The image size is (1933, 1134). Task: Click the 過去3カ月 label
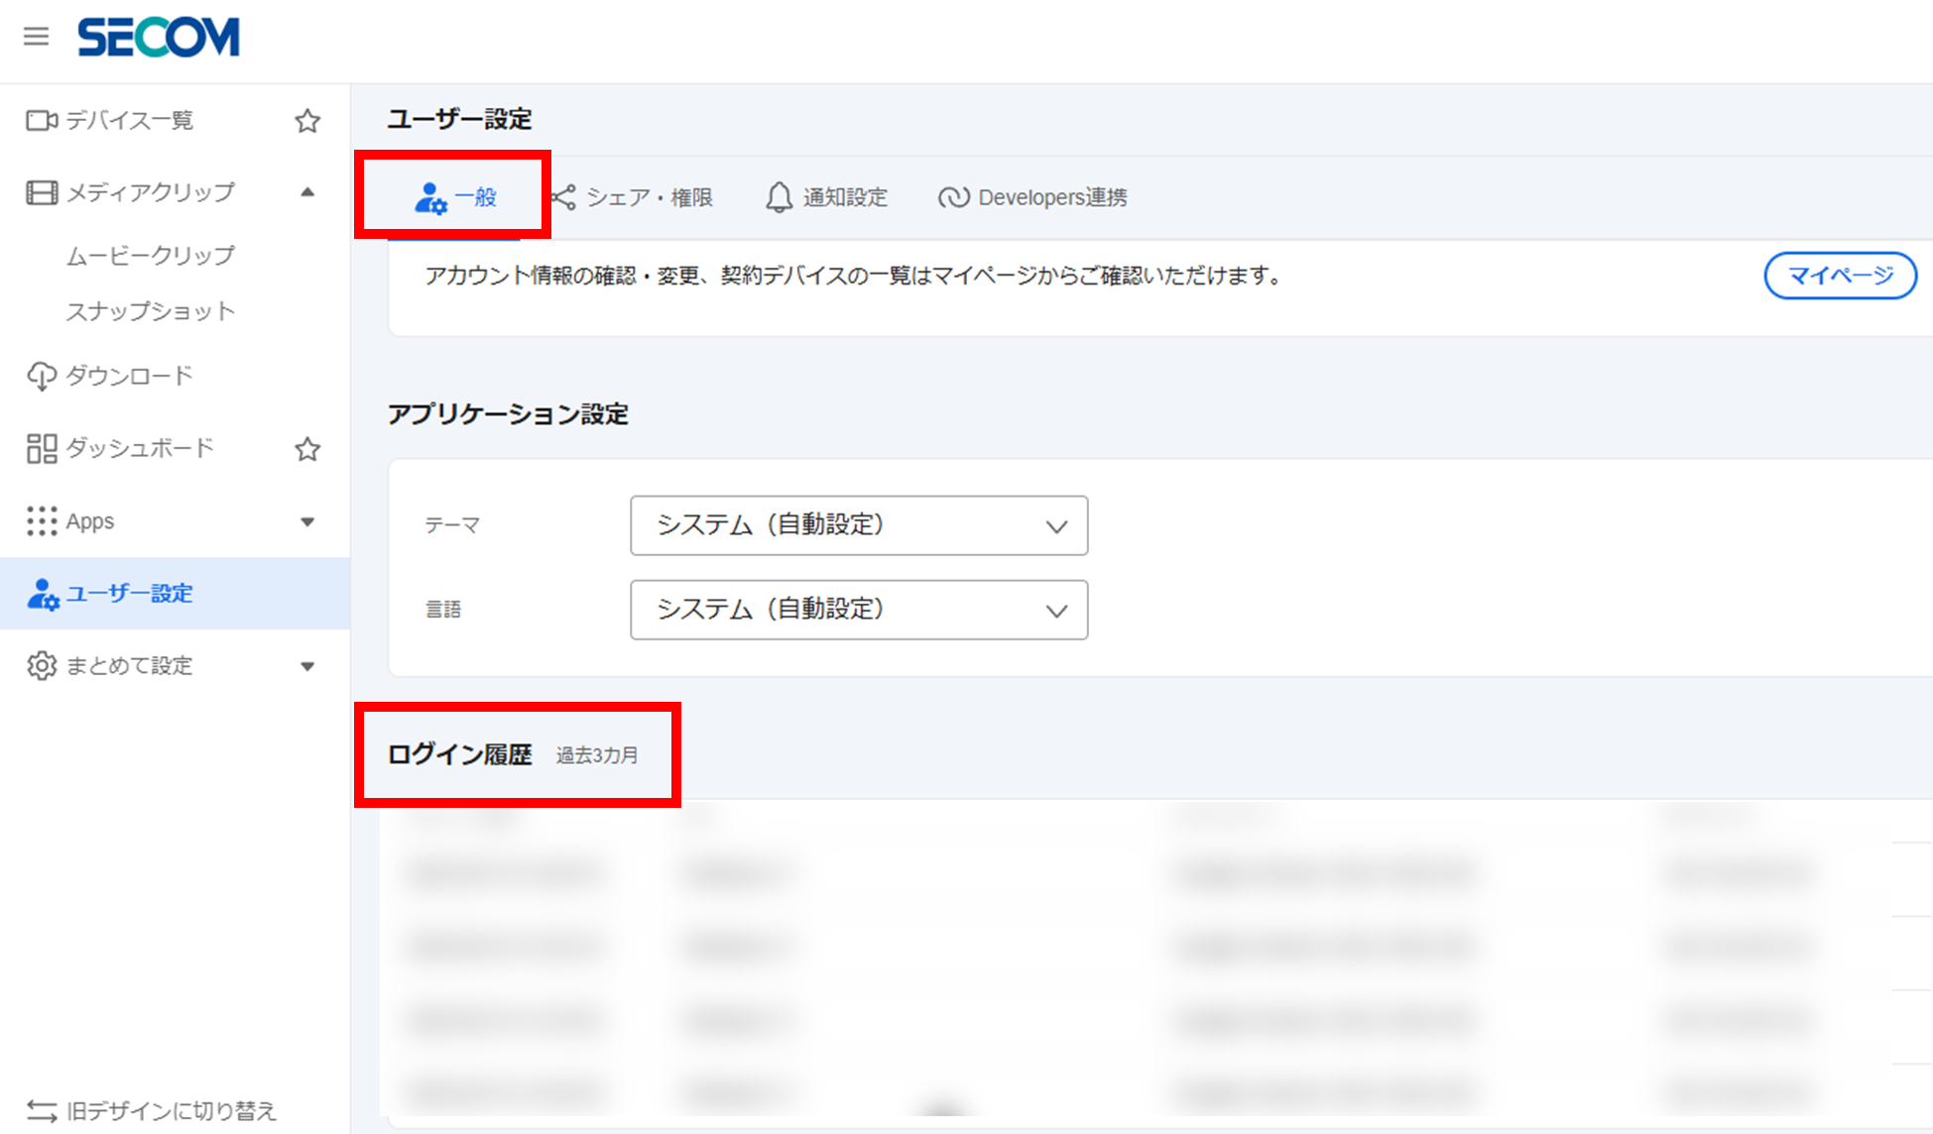(x=597, y=755)
